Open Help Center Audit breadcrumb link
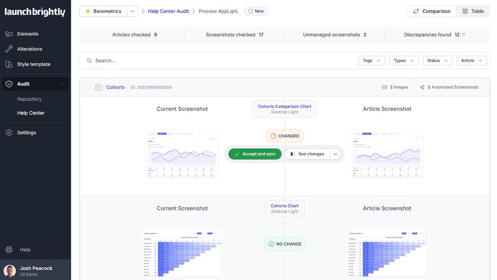Screen dimensions: 497x280 pyautogui.click(x=168, y=11)
